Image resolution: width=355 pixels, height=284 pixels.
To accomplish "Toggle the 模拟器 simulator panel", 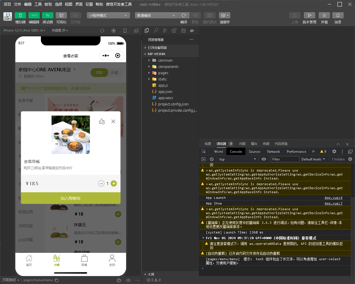I will 20,15.
